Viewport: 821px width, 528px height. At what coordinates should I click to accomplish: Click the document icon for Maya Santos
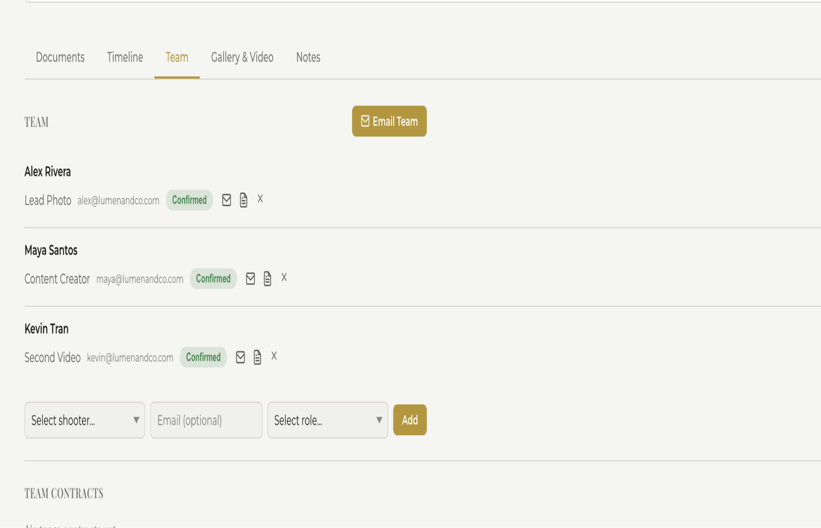click(267, 278)
